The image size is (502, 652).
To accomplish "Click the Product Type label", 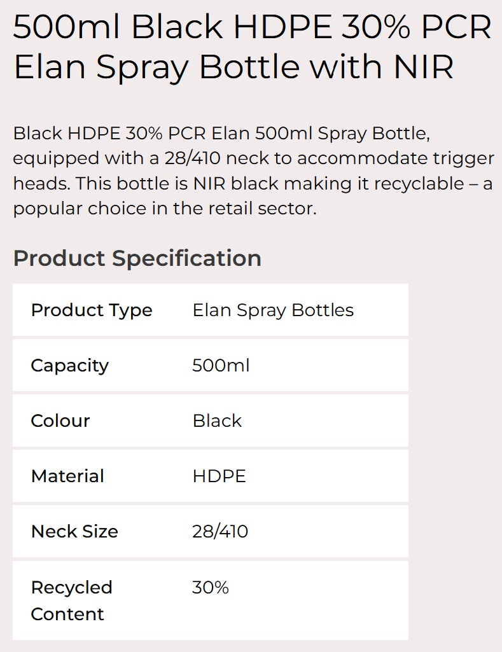I will pos(92,310).
